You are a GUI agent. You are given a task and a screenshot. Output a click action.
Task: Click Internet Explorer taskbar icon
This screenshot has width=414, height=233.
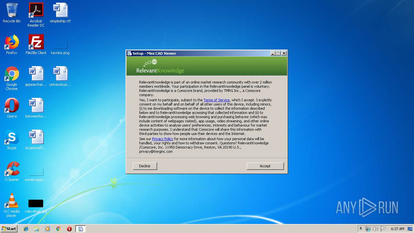click(26, 229)
